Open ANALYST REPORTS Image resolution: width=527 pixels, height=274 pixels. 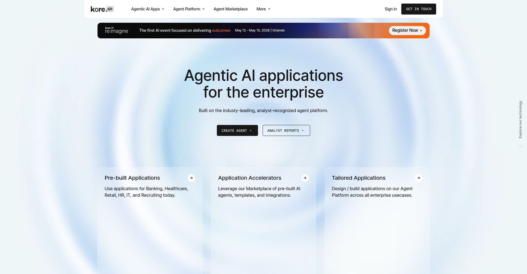(286, 130)
